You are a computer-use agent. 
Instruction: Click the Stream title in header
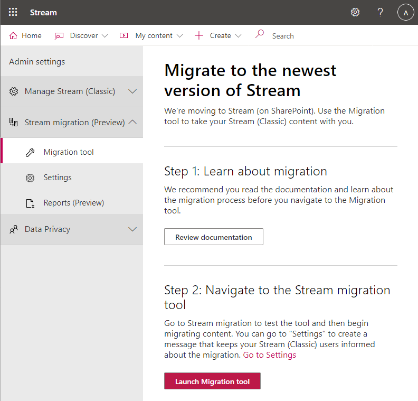(x=43, y=13)
